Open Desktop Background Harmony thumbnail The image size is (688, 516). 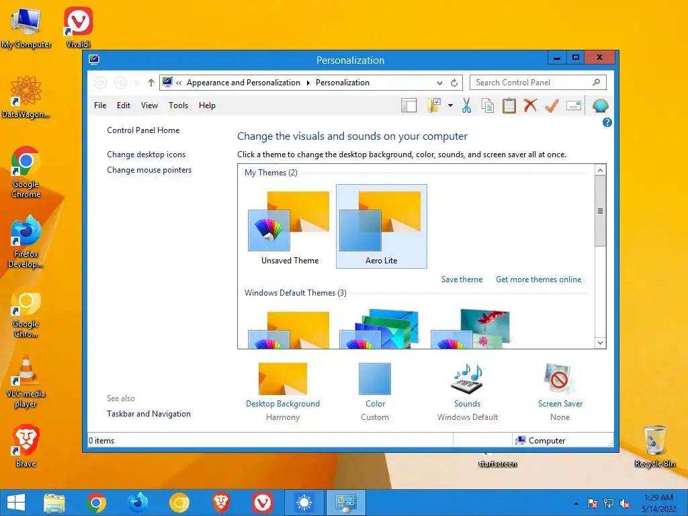283,379
